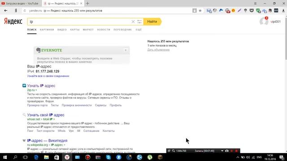Open the Ещё more tab menu
Screen dimensions: 287x161
pos(139,30)
